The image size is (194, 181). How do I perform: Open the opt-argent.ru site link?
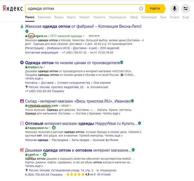(x=37, y=36)
